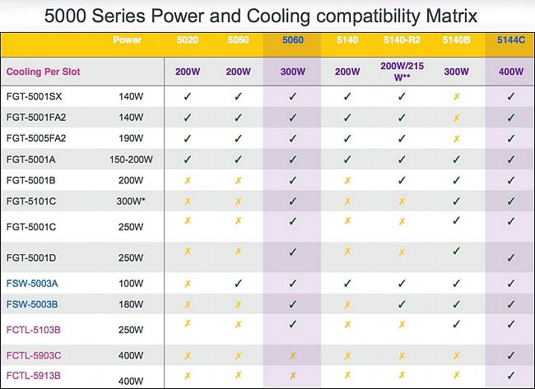Click the X mark for FSW-5003A under 5140B
Viewport: 535px width, 389px height.
point(455,284)
